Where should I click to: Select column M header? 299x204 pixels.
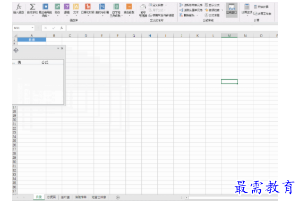[229, 36]
